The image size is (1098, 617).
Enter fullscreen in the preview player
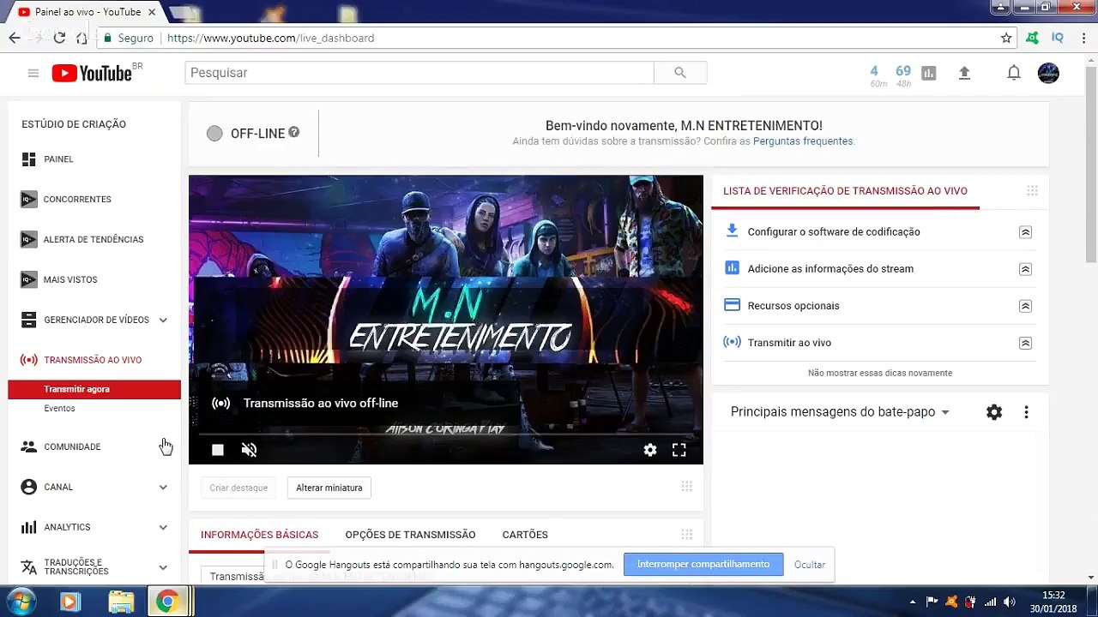tap(679, 450)
